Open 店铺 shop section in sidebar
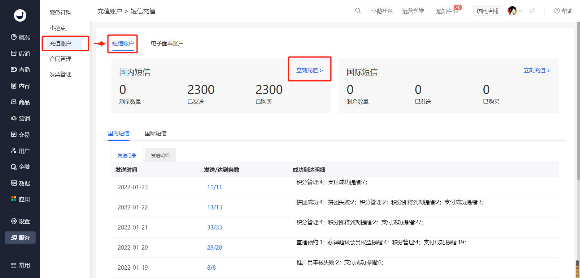This screenshot has height=278, width=580. point(20,53)
